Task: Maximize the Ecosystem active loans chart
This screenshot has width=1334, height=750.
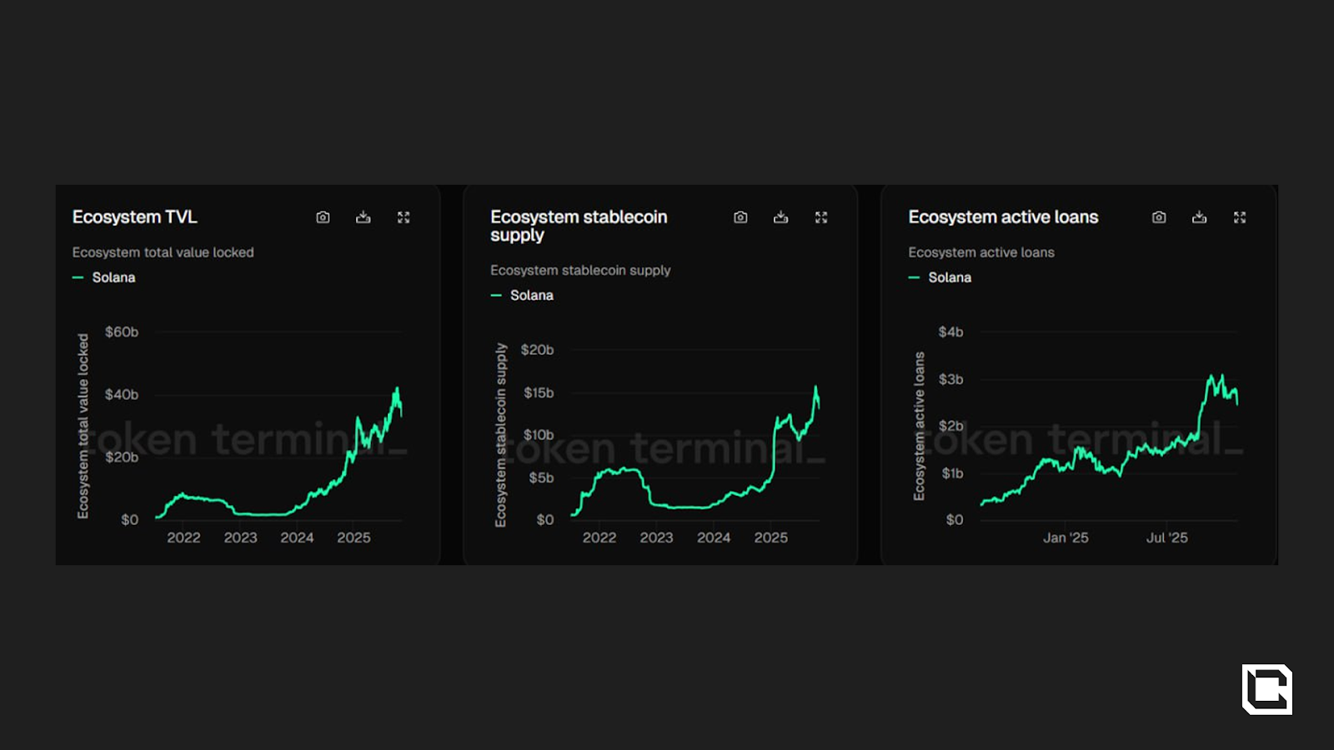Action: tap(1240, 217)
